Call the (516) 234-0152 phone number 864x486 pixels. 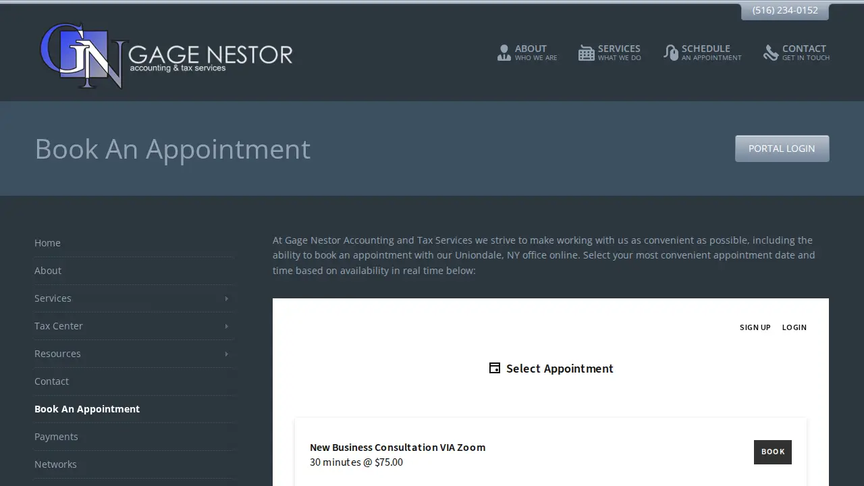[x=785, y=10]
